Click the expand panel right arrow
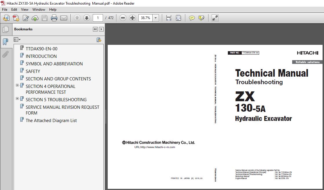 101,29
